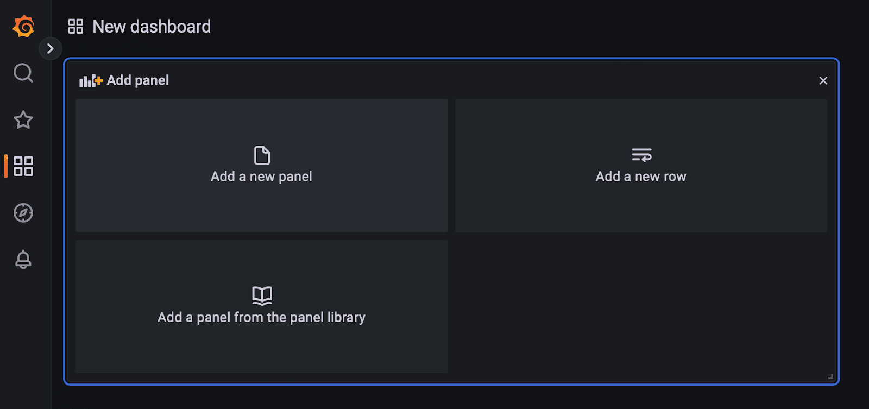
Task: Close the Add panel widget with the X
Action: tap(823, 80)
